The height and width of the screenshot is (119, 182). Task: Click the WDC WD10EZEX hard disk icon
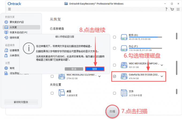(124, 65)
